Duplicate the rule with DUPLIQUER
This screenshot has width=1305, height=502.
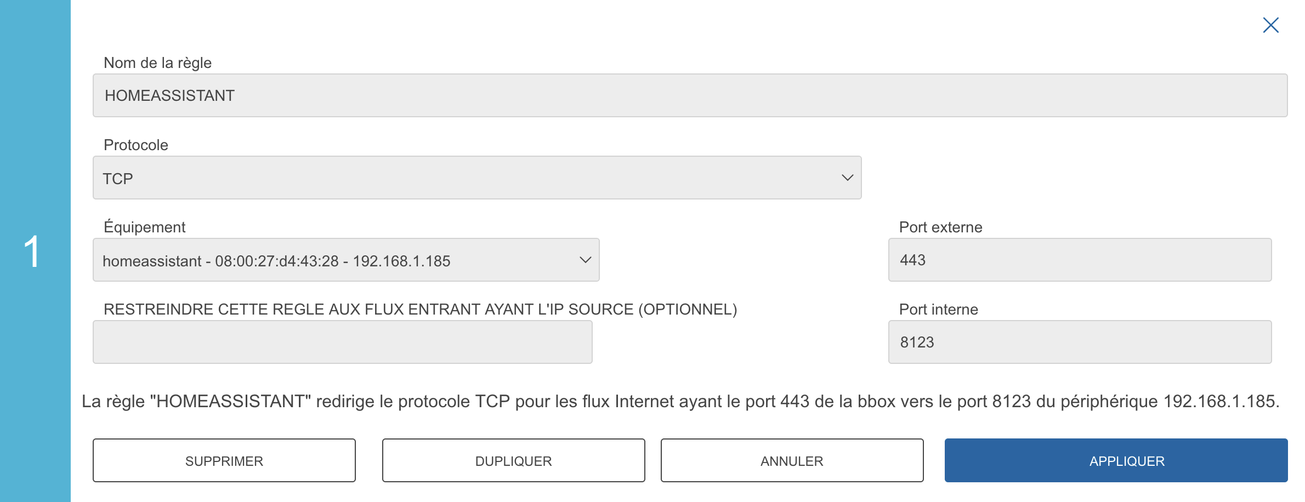point(513,461)
